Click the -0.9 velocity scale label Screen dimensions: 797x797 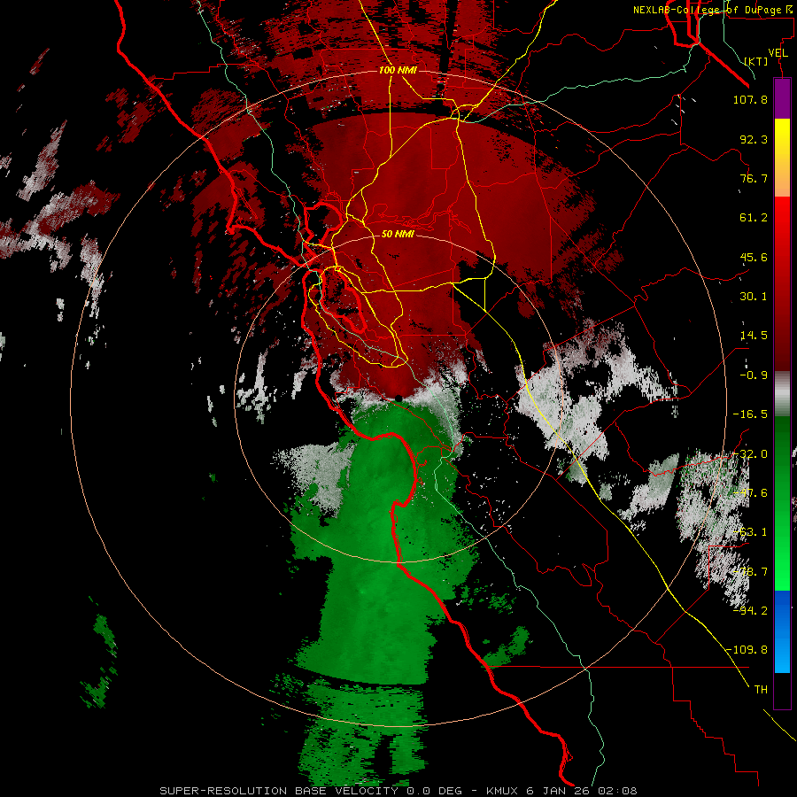(754, 375)
